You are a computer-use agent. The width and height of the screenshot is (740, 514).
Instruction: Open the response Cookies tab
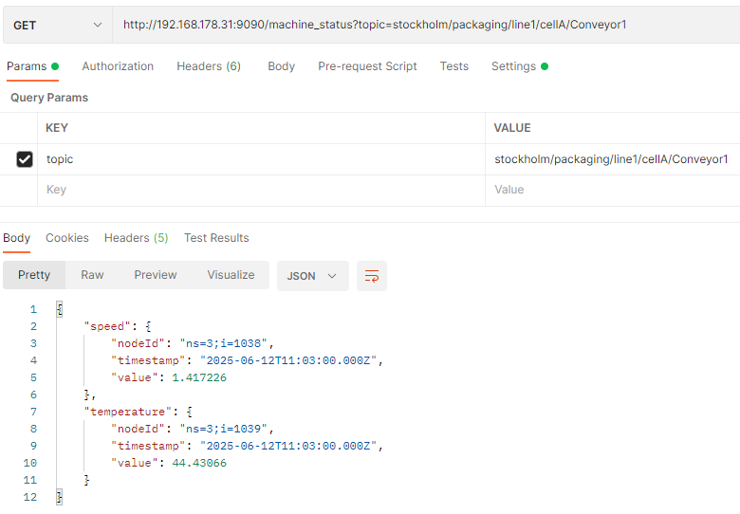click(x=67, y=238)
